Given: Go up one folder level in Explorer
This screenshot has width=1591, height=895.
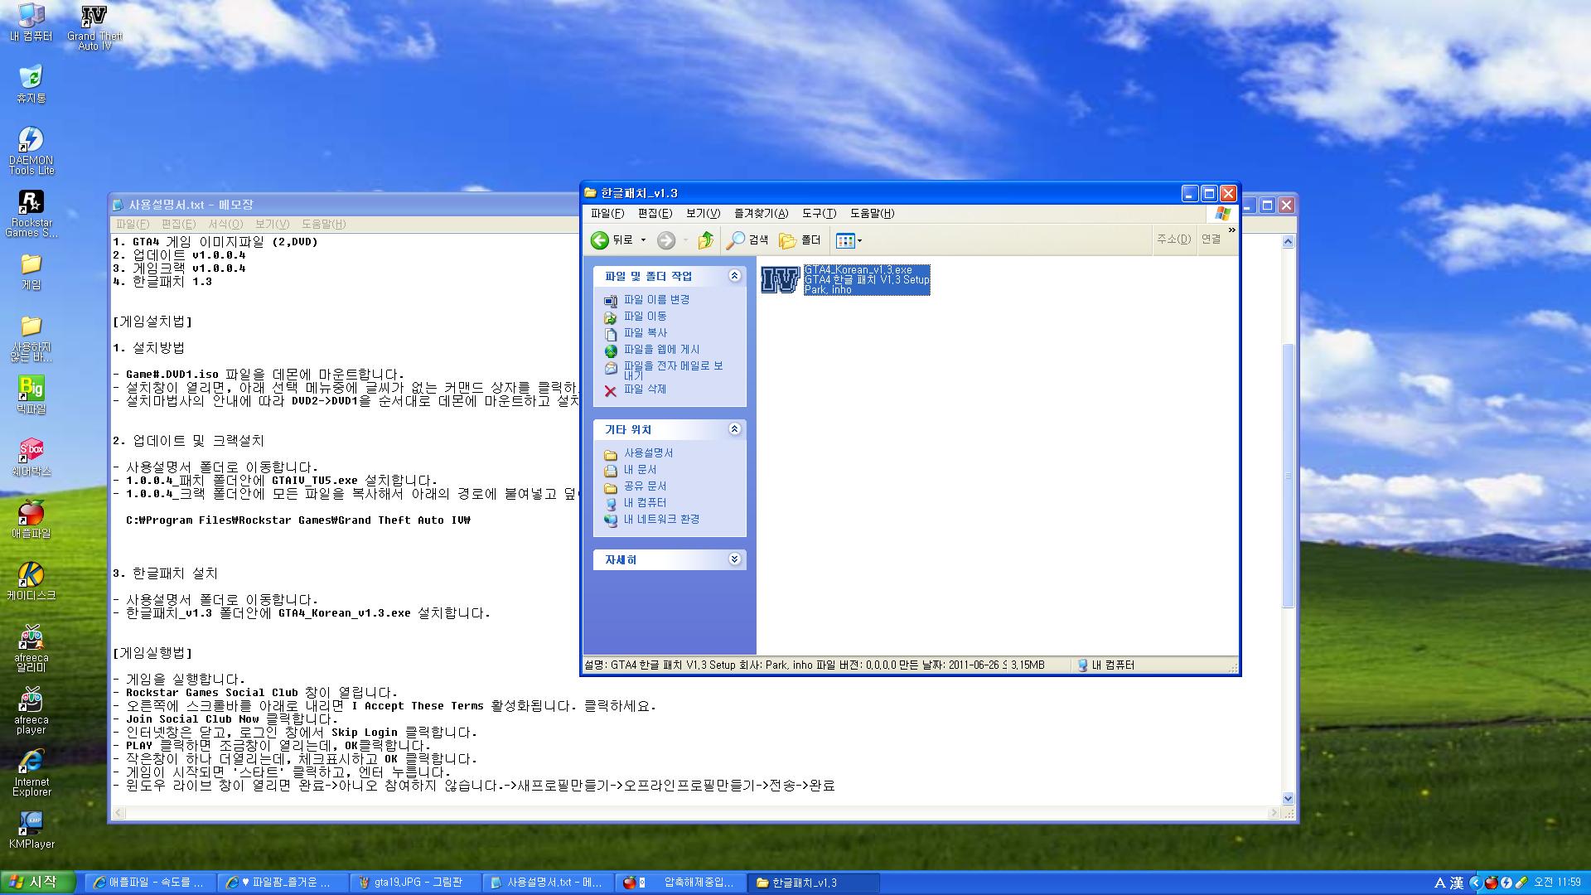Looking at the screenshot, I should [705, 240].
